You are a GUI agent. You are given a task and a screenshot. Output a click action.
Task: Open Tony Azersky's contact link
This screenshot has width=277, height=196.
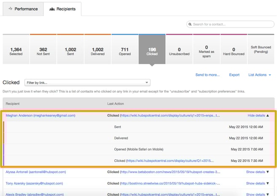point(34,184)
